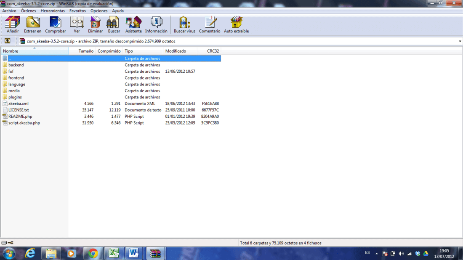Screen dimensions: 463x260
Task: Open the Órdenes menu
Action: click(x=28, y=11)
